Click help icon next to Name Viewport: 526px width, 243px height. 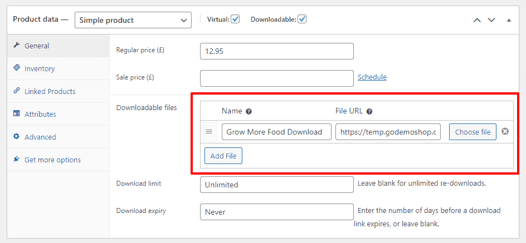click(x=249, y=111)
